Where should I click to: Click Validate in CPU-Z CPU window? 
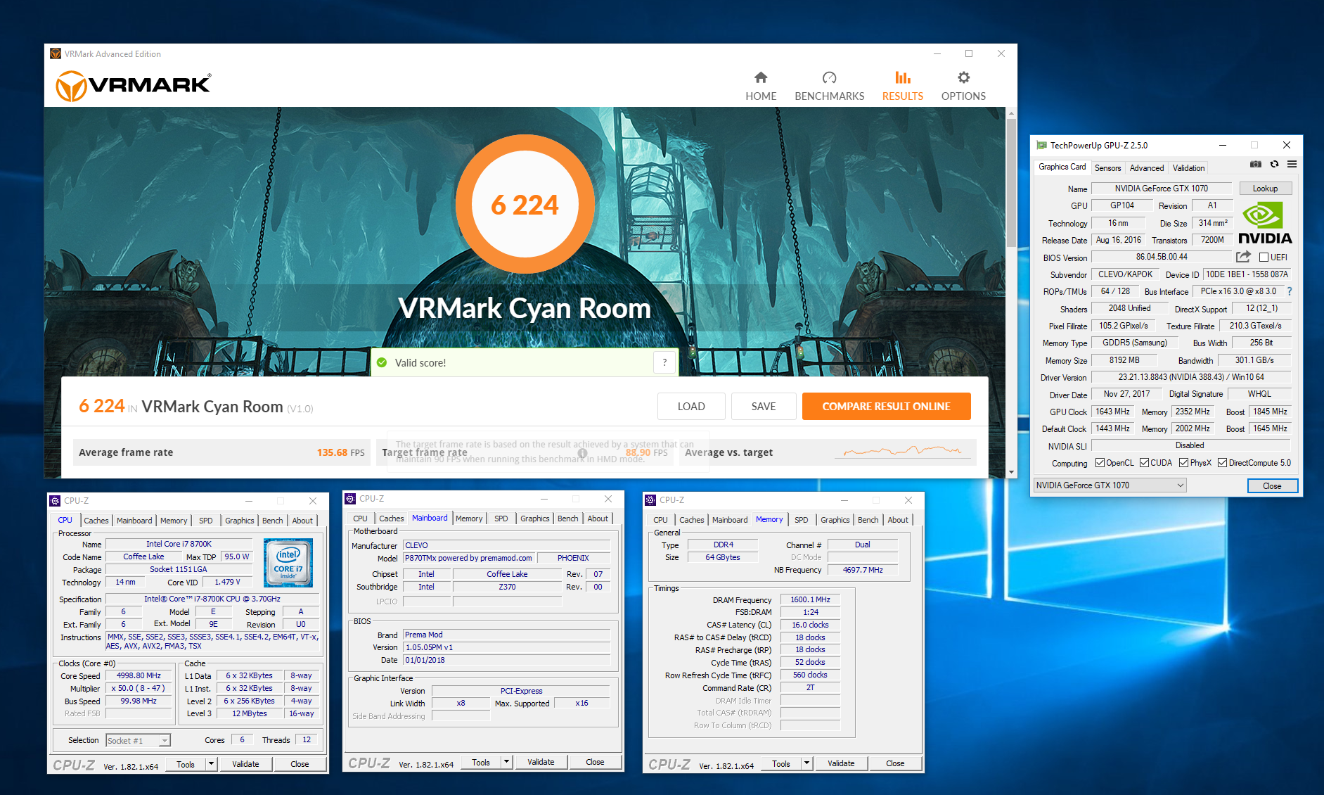pyautogui.click(x=245, y=764)
